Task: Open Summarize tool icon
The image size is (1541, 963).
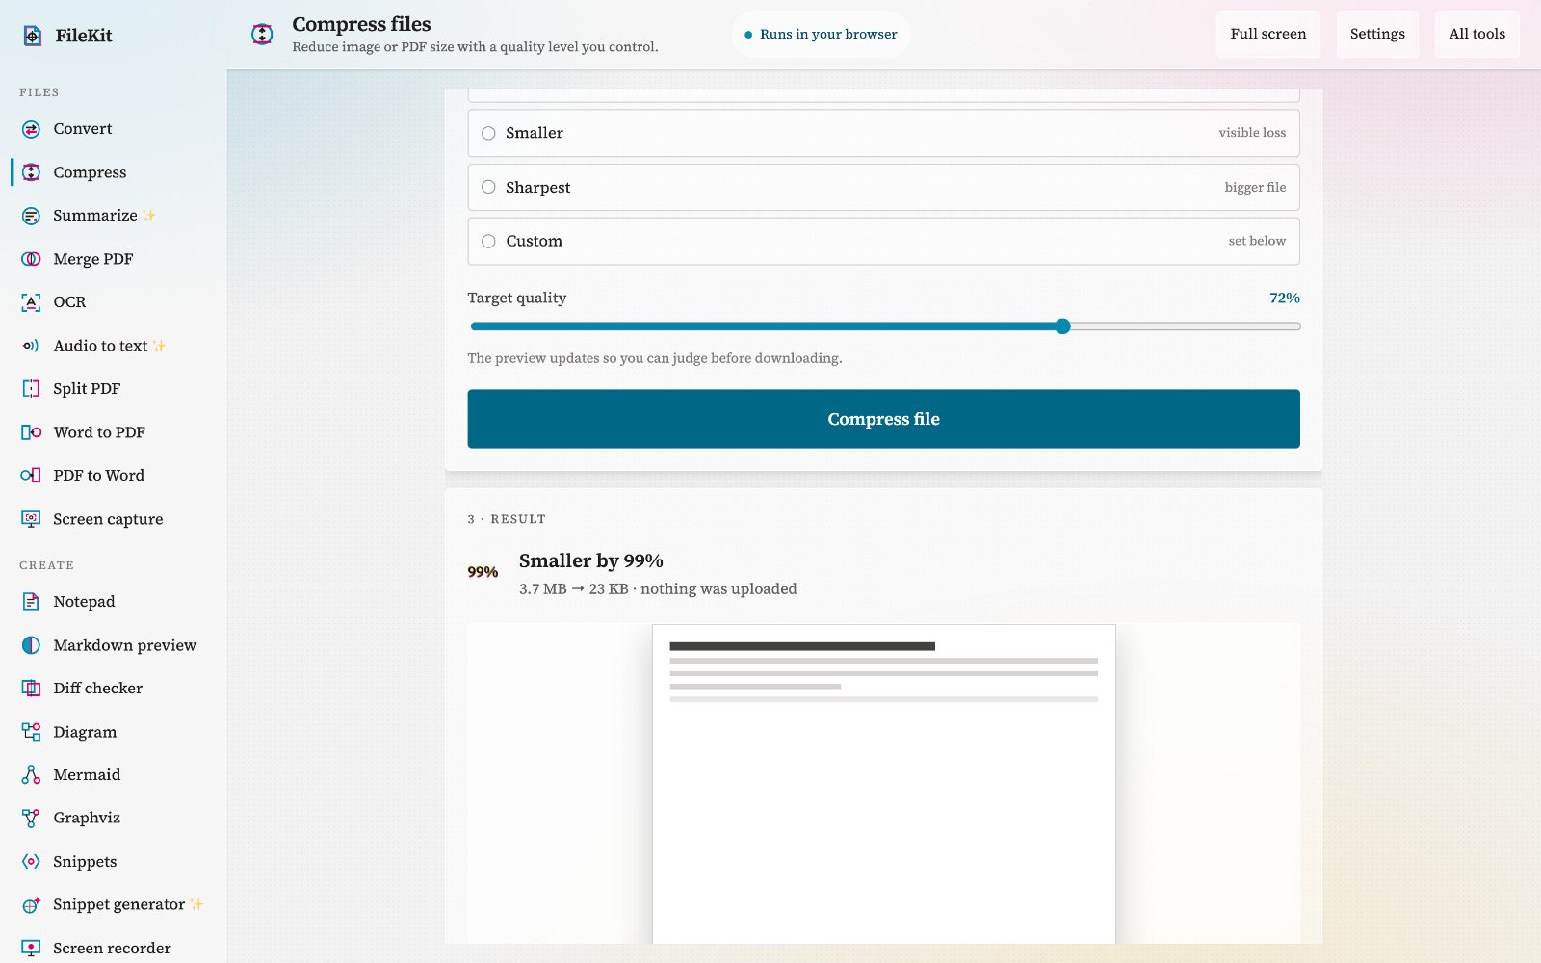Action: coord(31,216)
